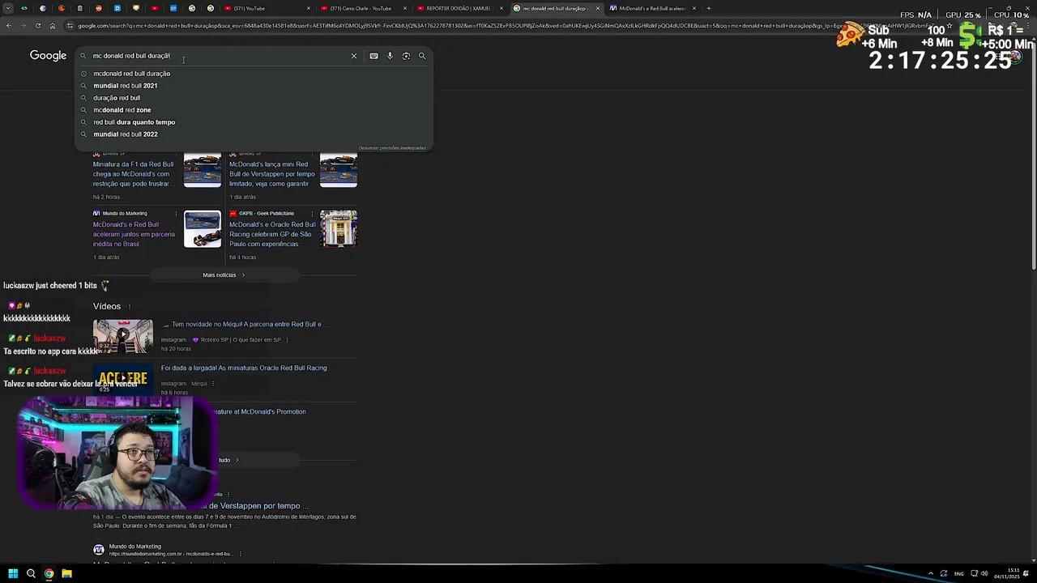Open 'miniature at McDonald's Promotion' video link
This screenshot has width=1037, height=583.
point(261,411)
